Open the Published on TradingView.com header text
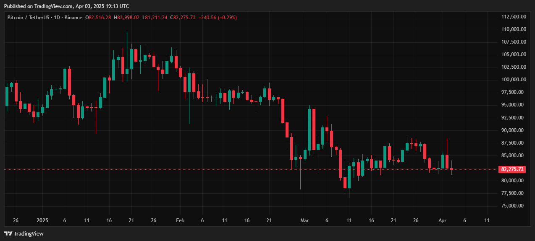The width and height of the screenshot is (535, 241). click(x=66, y=6)
